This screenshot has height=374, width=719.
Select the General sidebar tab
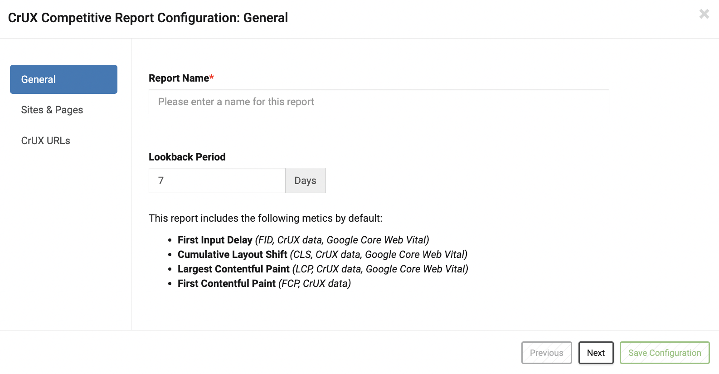[x=63, y=79]
